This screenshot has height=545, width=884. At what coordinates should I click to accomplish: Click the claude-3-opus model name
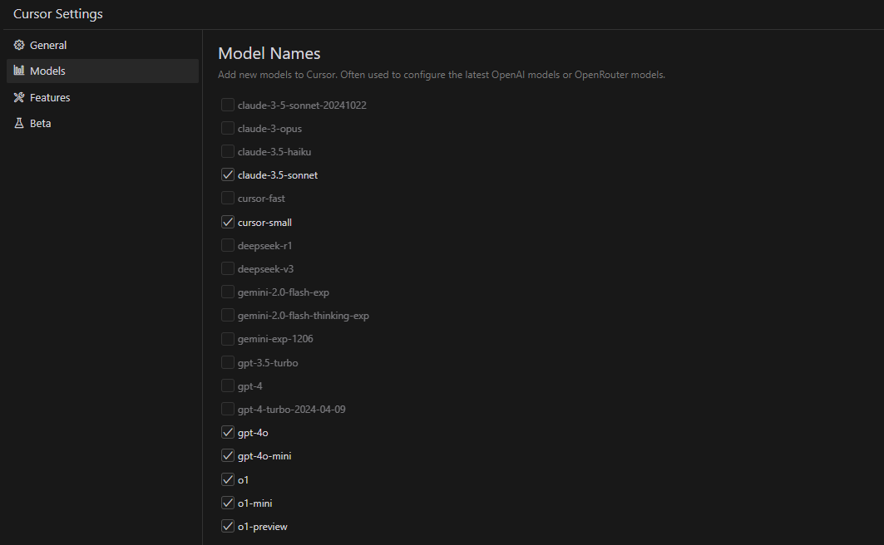[269, 129]
